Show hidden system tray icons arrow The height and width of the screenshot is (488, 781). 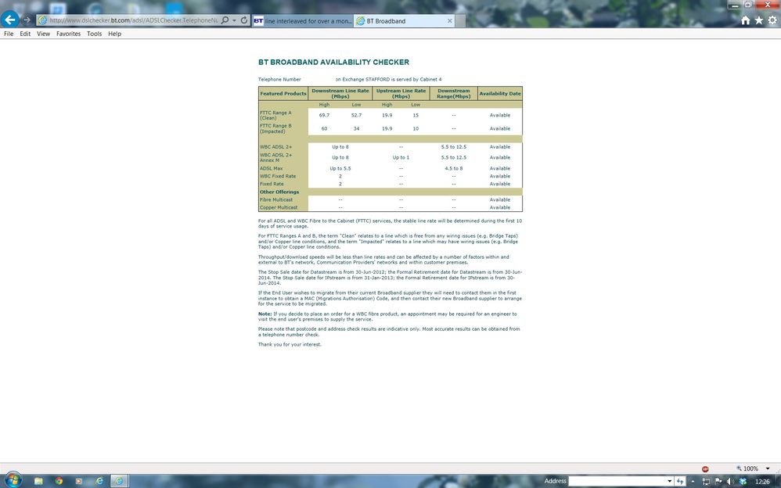click(x=693, y=482)
